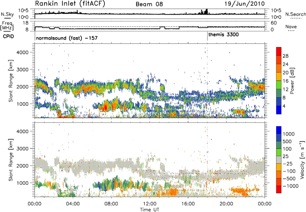Click the 'Freq. [MHz]' axis label
Image resolution: width=306 pixels, height=212 pixels.
pos(7,26)
